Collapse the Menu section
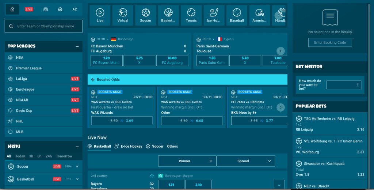This screenshot has height=190, width=374. click(77, 147)
